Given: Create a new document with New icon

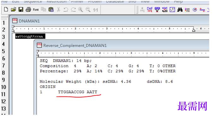Looking at the screenshot, I should coord(6,9).
